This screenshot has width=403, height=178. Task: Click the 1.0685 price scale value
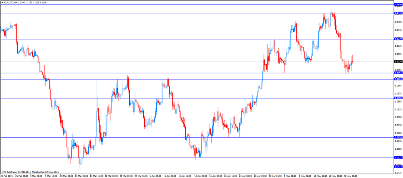click(x=399, y=133)
